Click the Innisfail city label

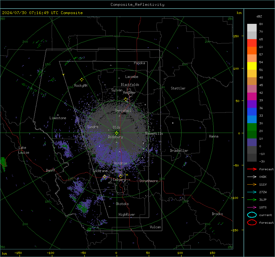tap(123, 111)
